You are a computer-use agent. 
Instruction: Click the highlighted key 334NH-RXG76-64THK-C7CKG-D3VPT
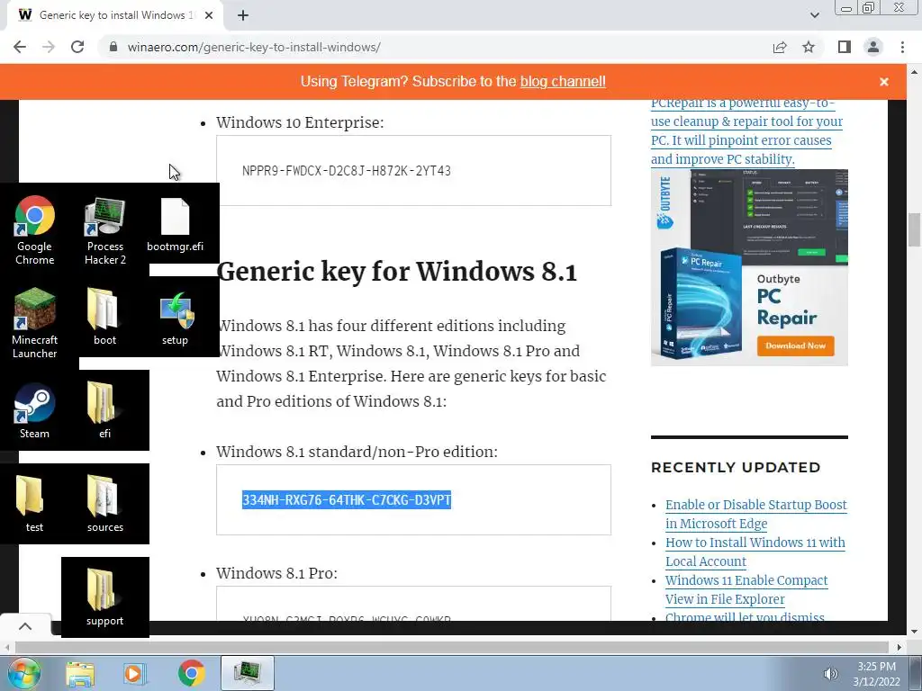click(x=347, y=500)
